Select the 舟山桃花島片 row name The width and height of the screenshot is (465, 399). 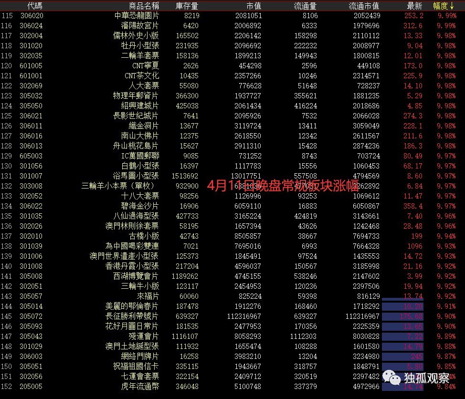tap(136, 146)
